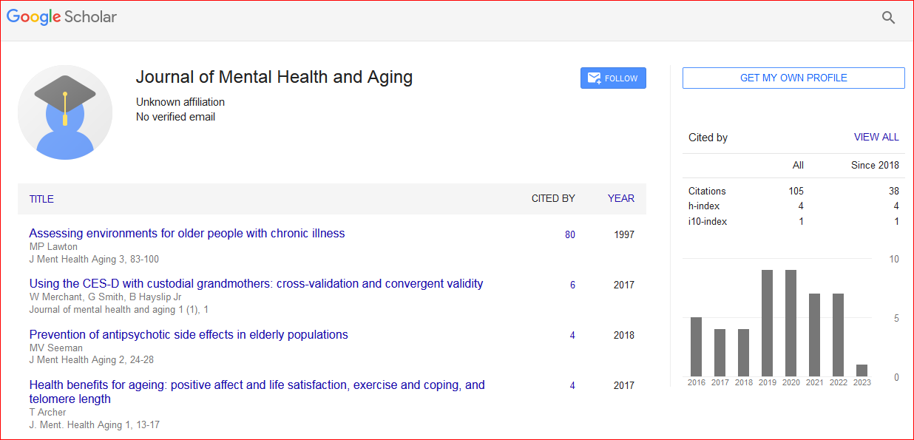Viewport: 914px width, 440px height.
Task: Click the Get My Own Profile button
Action: [x=793, y=78]
